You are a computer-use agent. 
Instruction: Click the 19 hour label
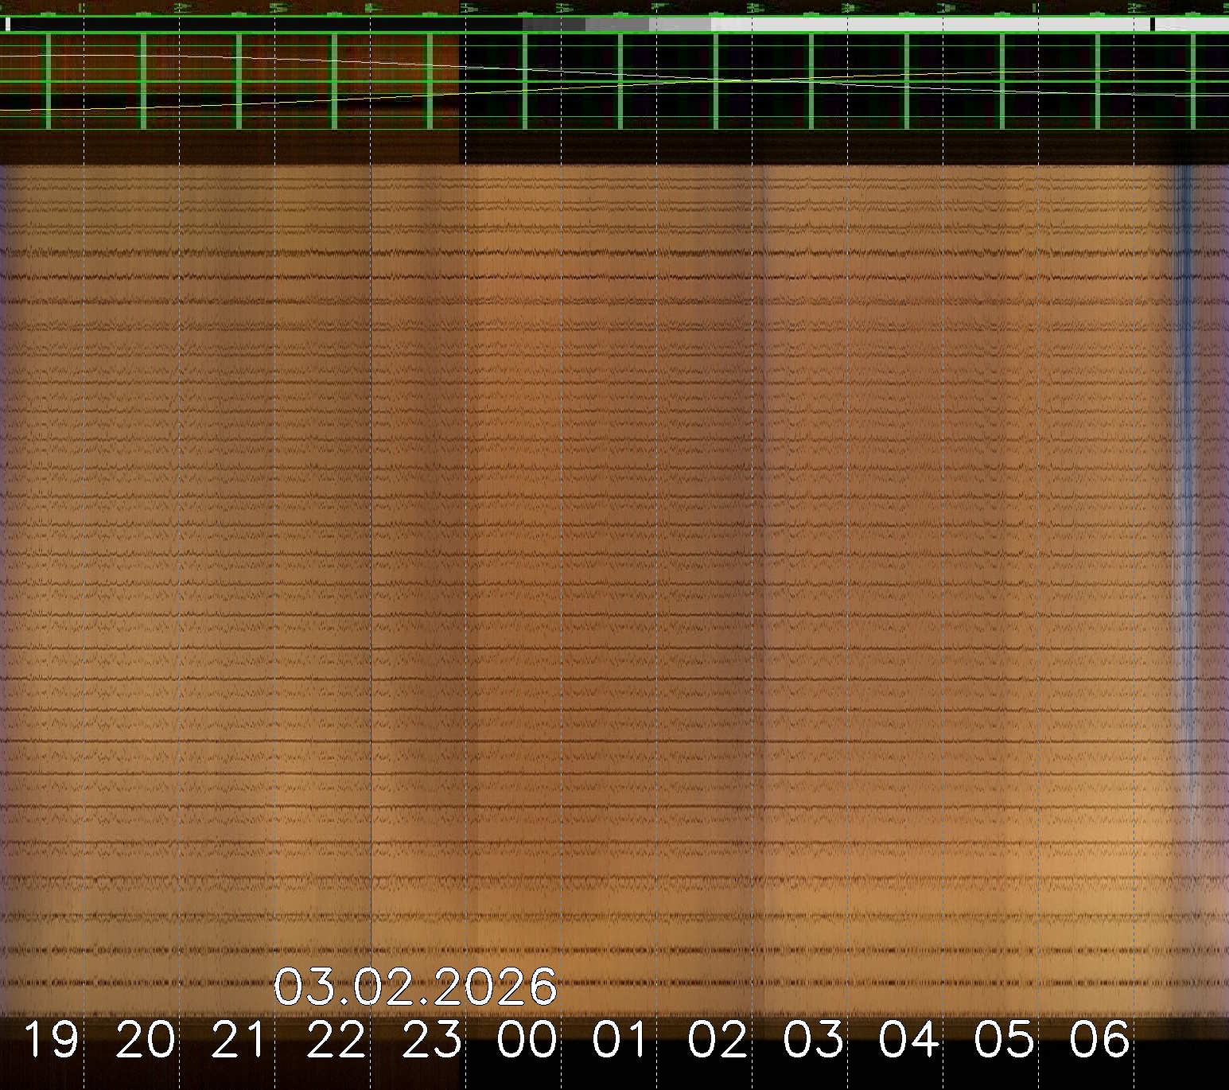(52, 1040)
